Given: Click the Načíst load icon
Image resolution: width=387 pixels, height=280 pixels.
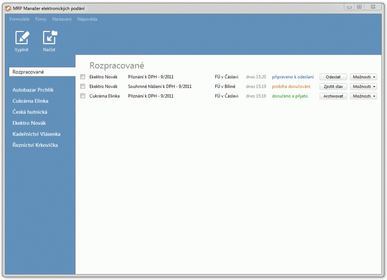Looking at the screenshot, I should tap(50, 38).
